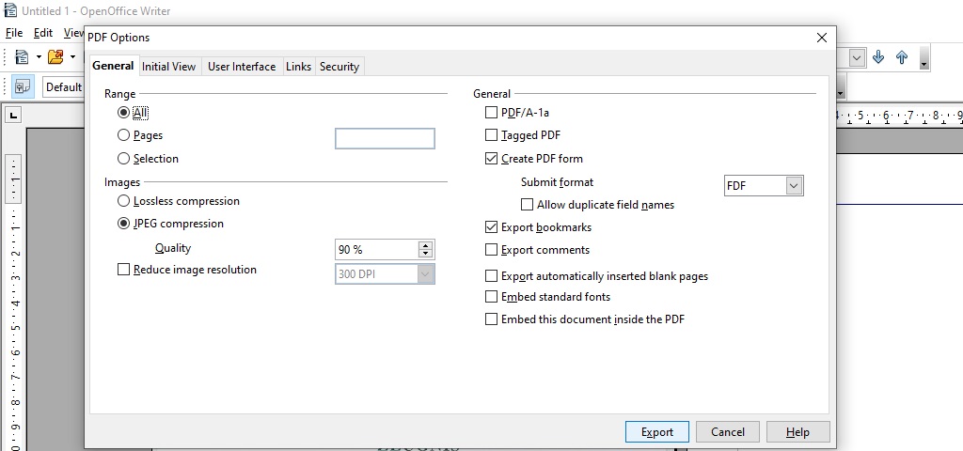
Task: Check Embed this document inside the PDF
Action: point(491,319)
